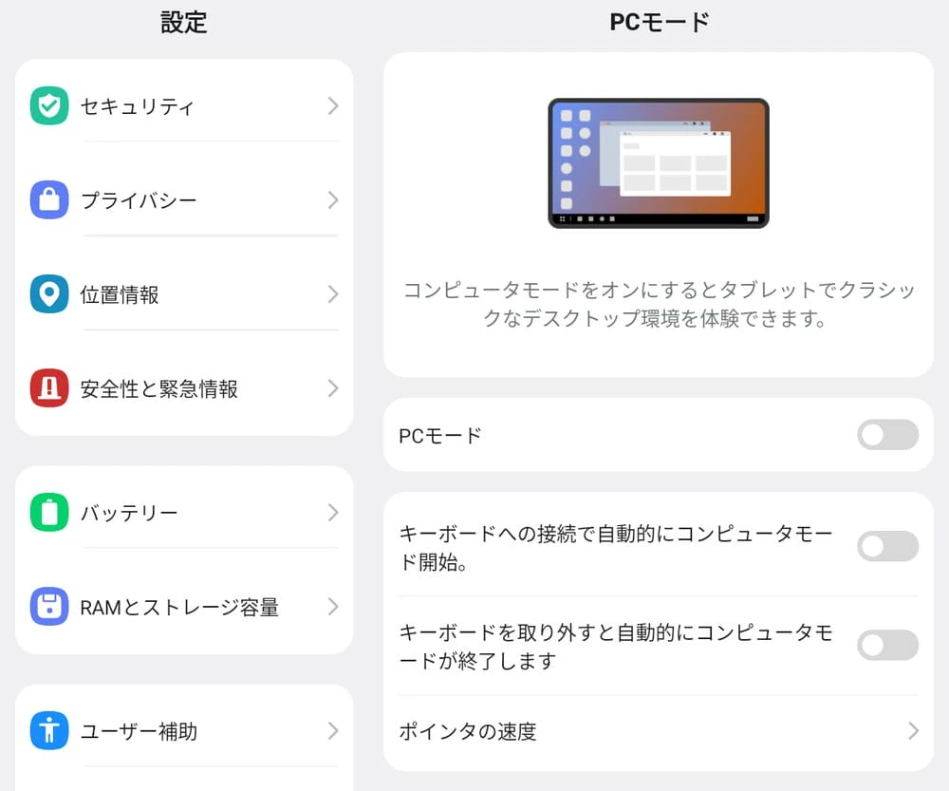Expand ポインタの速度 chevron arrow

tap(913, 731)
